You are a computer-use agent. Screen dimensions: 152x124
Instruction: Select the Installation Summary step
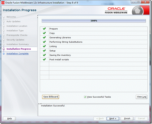click(17, 44)
